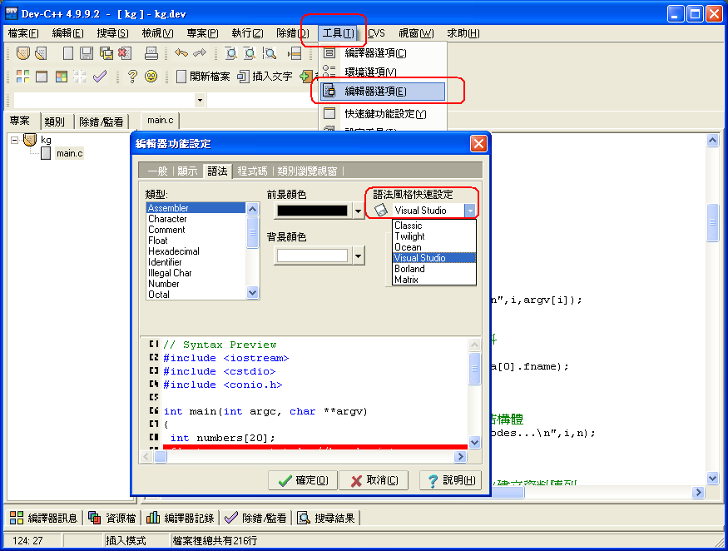This screenshot has height=551, width=728.
Task: Click the black foreground color swatch
Action: click(312, 211)
